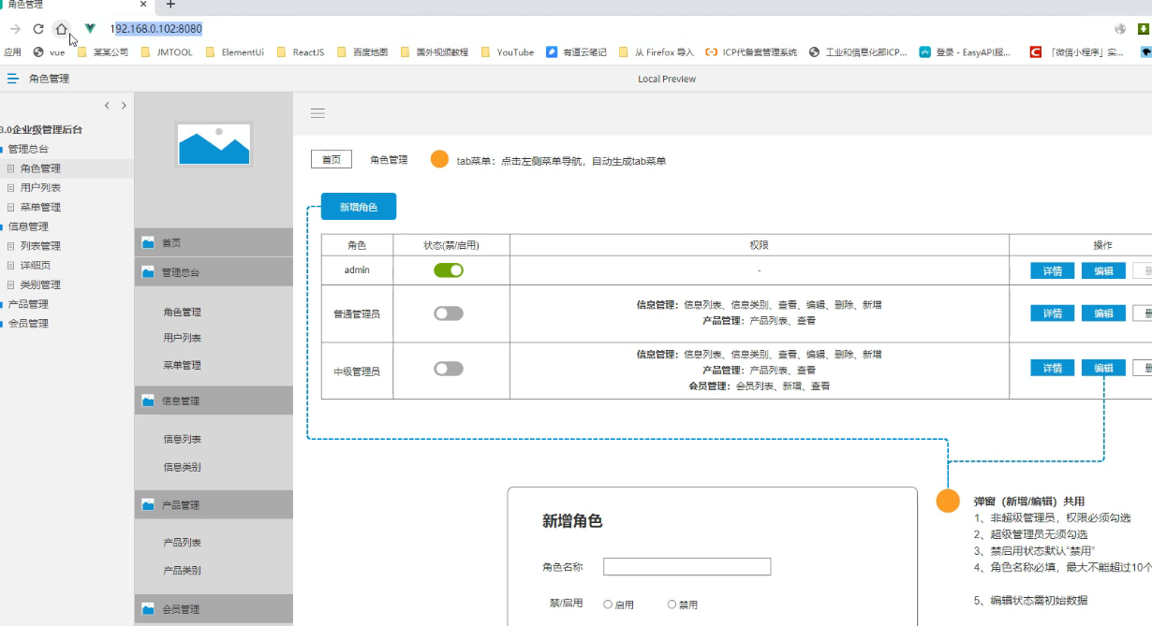Select 菜单管理 page in left sitemap tree
The width and height of the screenshot is (1152, 626).
click(40, 208)
